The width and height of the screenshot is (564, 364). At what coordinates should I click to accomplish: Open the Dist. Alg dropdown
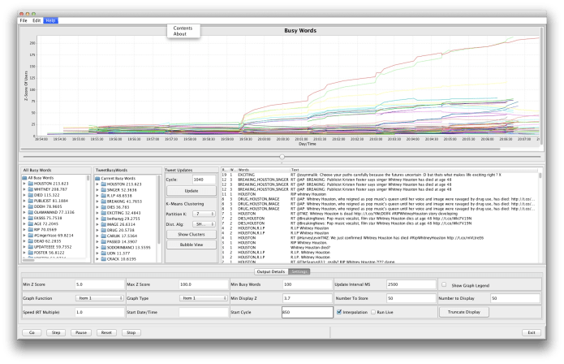(x=204, y=224)
